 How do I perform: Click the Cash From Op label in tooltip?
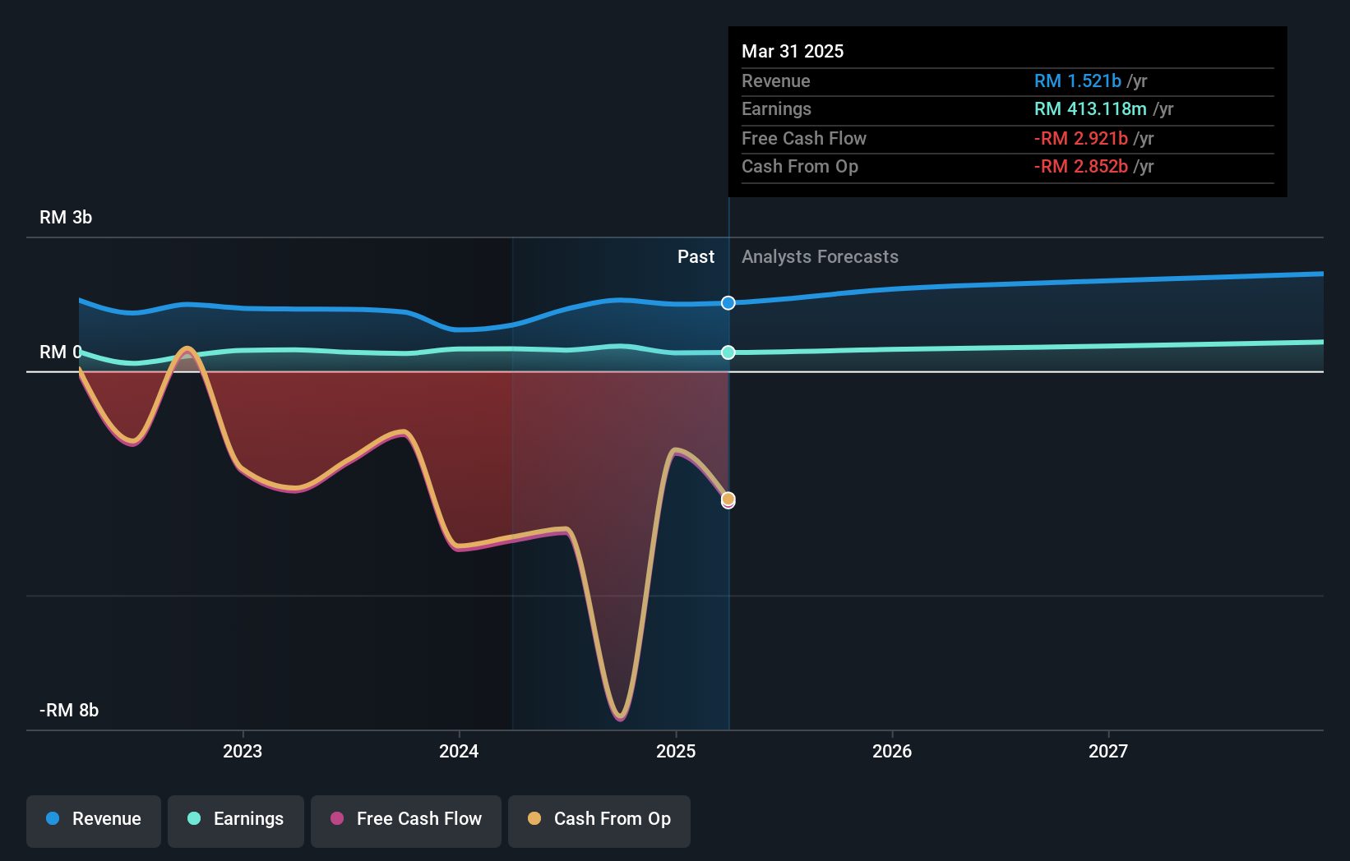pyautogui.click(x=800, y=167)
